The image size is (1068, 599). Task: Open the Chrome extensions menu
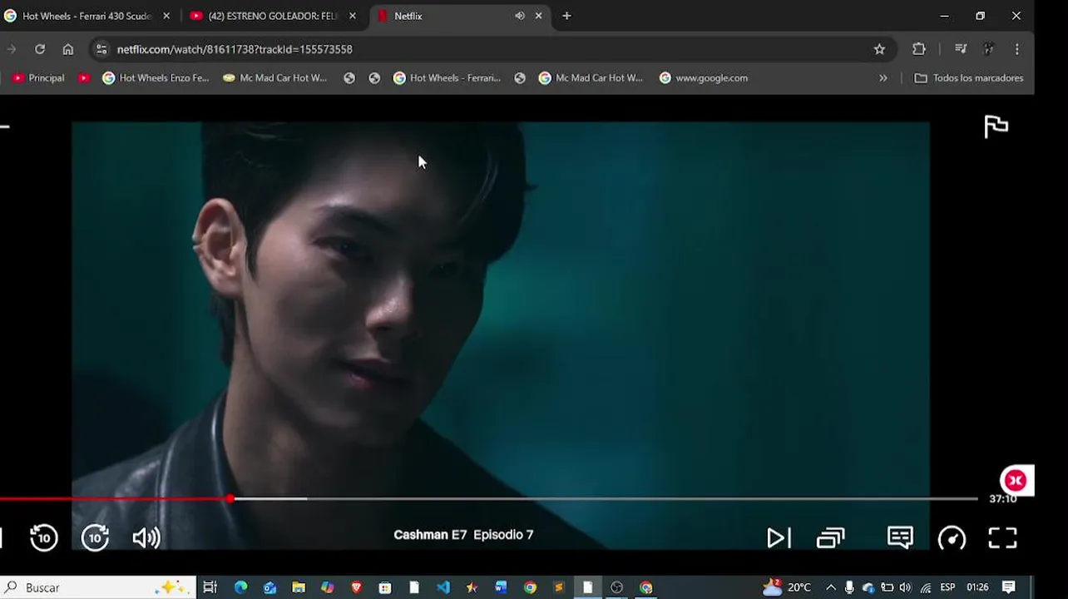click(x=919, y=49)
